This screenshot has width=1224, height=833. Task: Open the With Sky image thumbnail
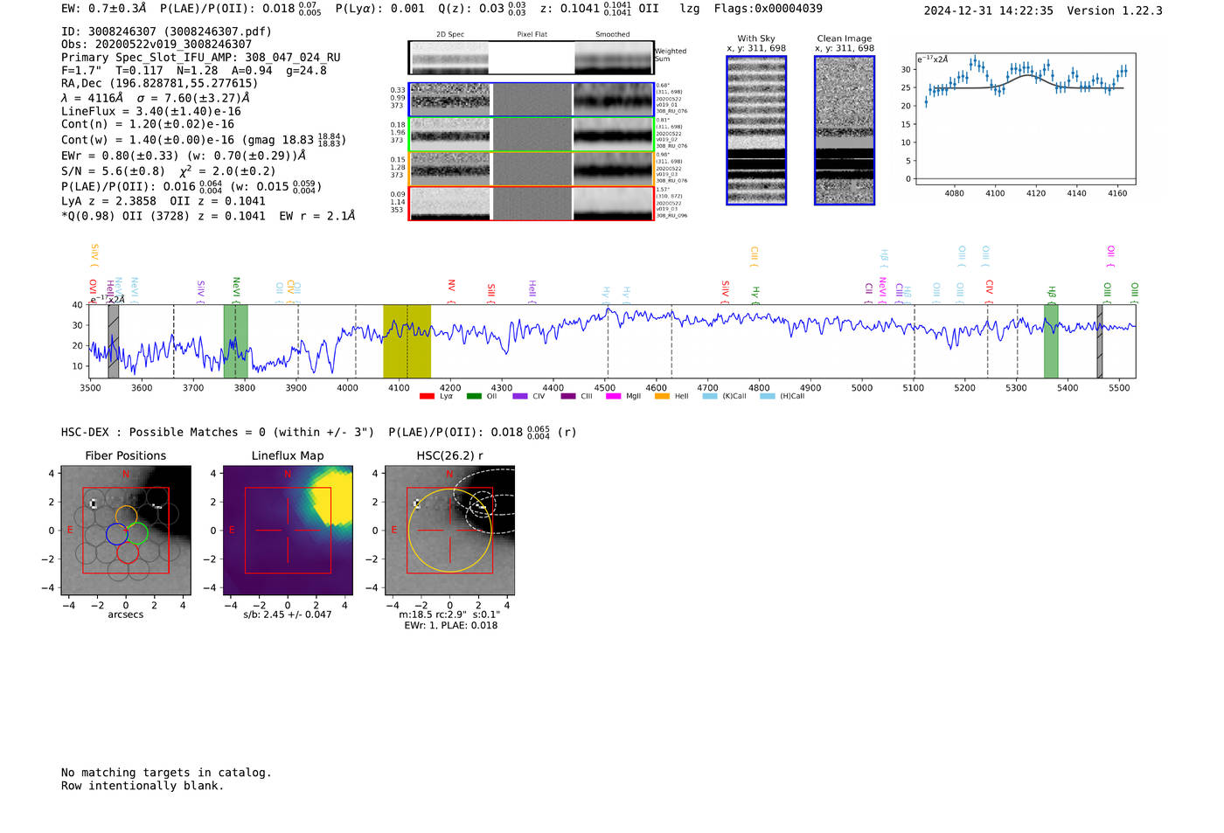[756, 130]
